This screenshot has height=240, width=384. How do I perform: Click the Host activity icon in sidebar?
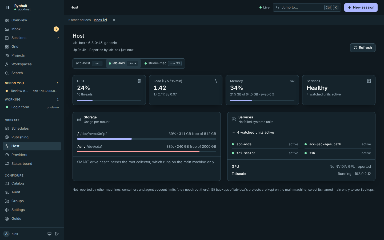coord(7,146)
